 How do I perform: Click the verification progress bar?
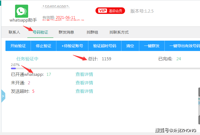click(x=104, y=68)
